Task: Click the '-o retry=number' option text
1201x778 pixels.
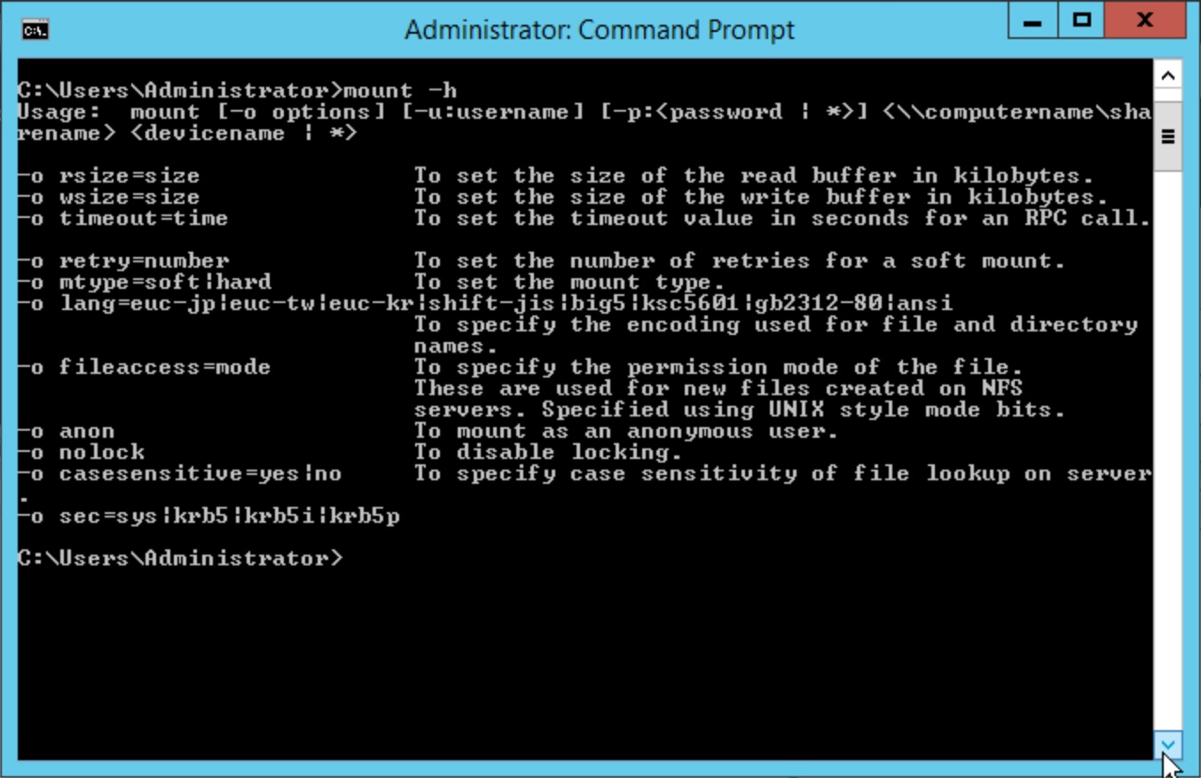Action: (x=123, y=261)
